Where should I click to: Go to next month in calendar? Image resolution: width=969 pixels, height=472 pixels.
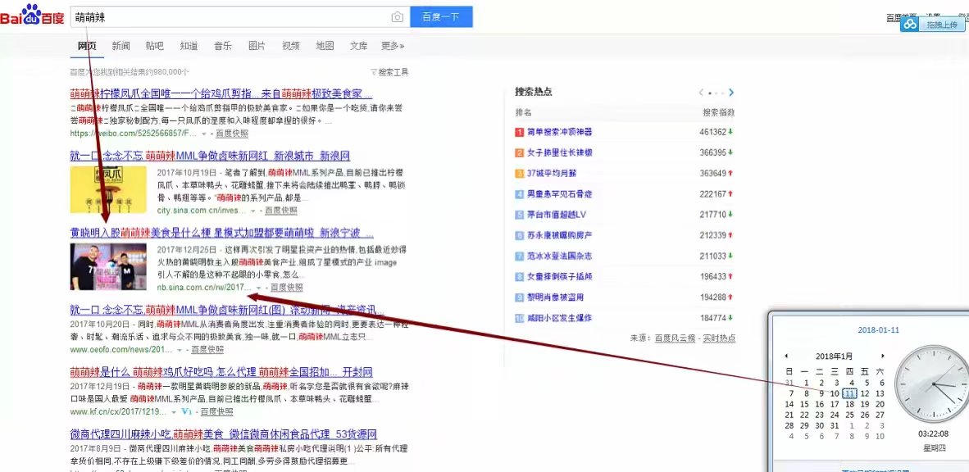pos(882,356)
